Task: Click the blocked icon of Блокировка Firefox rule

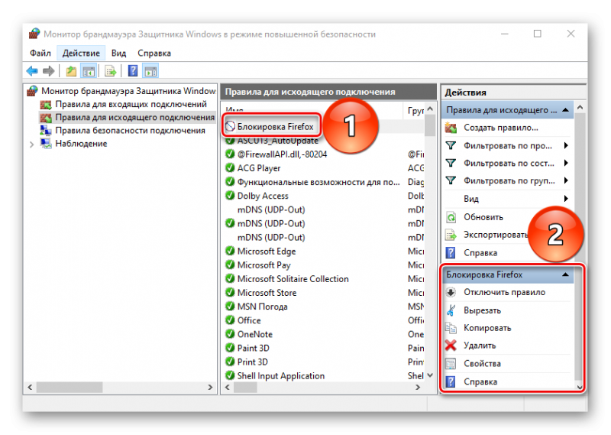Action: pyautogui.click(x=231, y=126)
